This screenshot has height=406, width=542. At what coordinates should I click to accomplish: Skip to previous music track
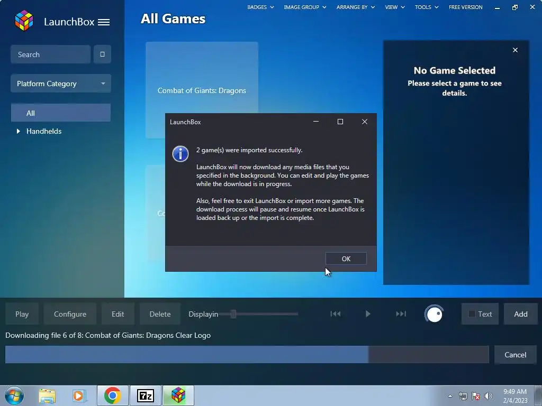pyautogui.click(x=335, y=314)
